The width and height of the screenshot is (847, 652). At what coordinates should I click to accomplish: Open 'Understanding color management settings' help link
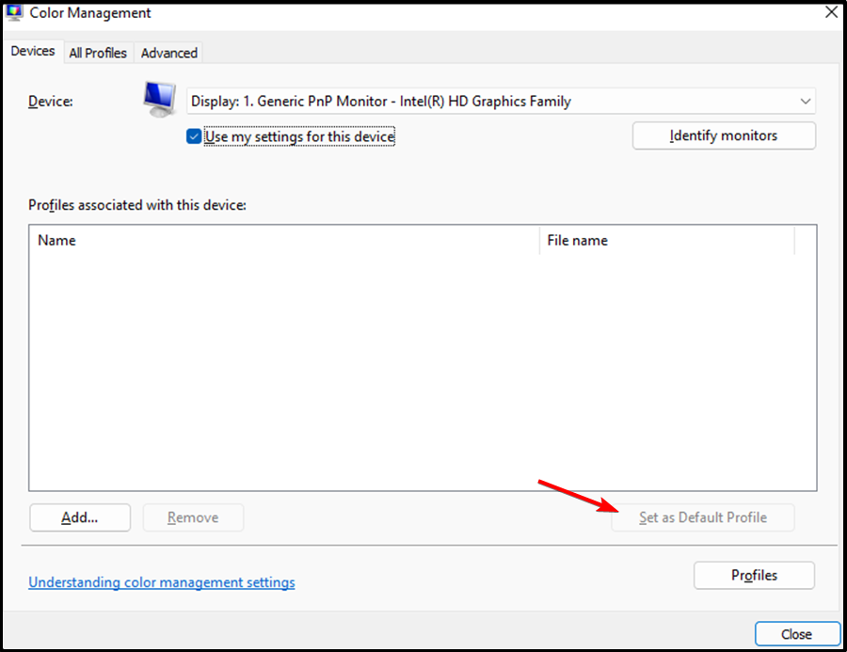[x=161, y=582]
